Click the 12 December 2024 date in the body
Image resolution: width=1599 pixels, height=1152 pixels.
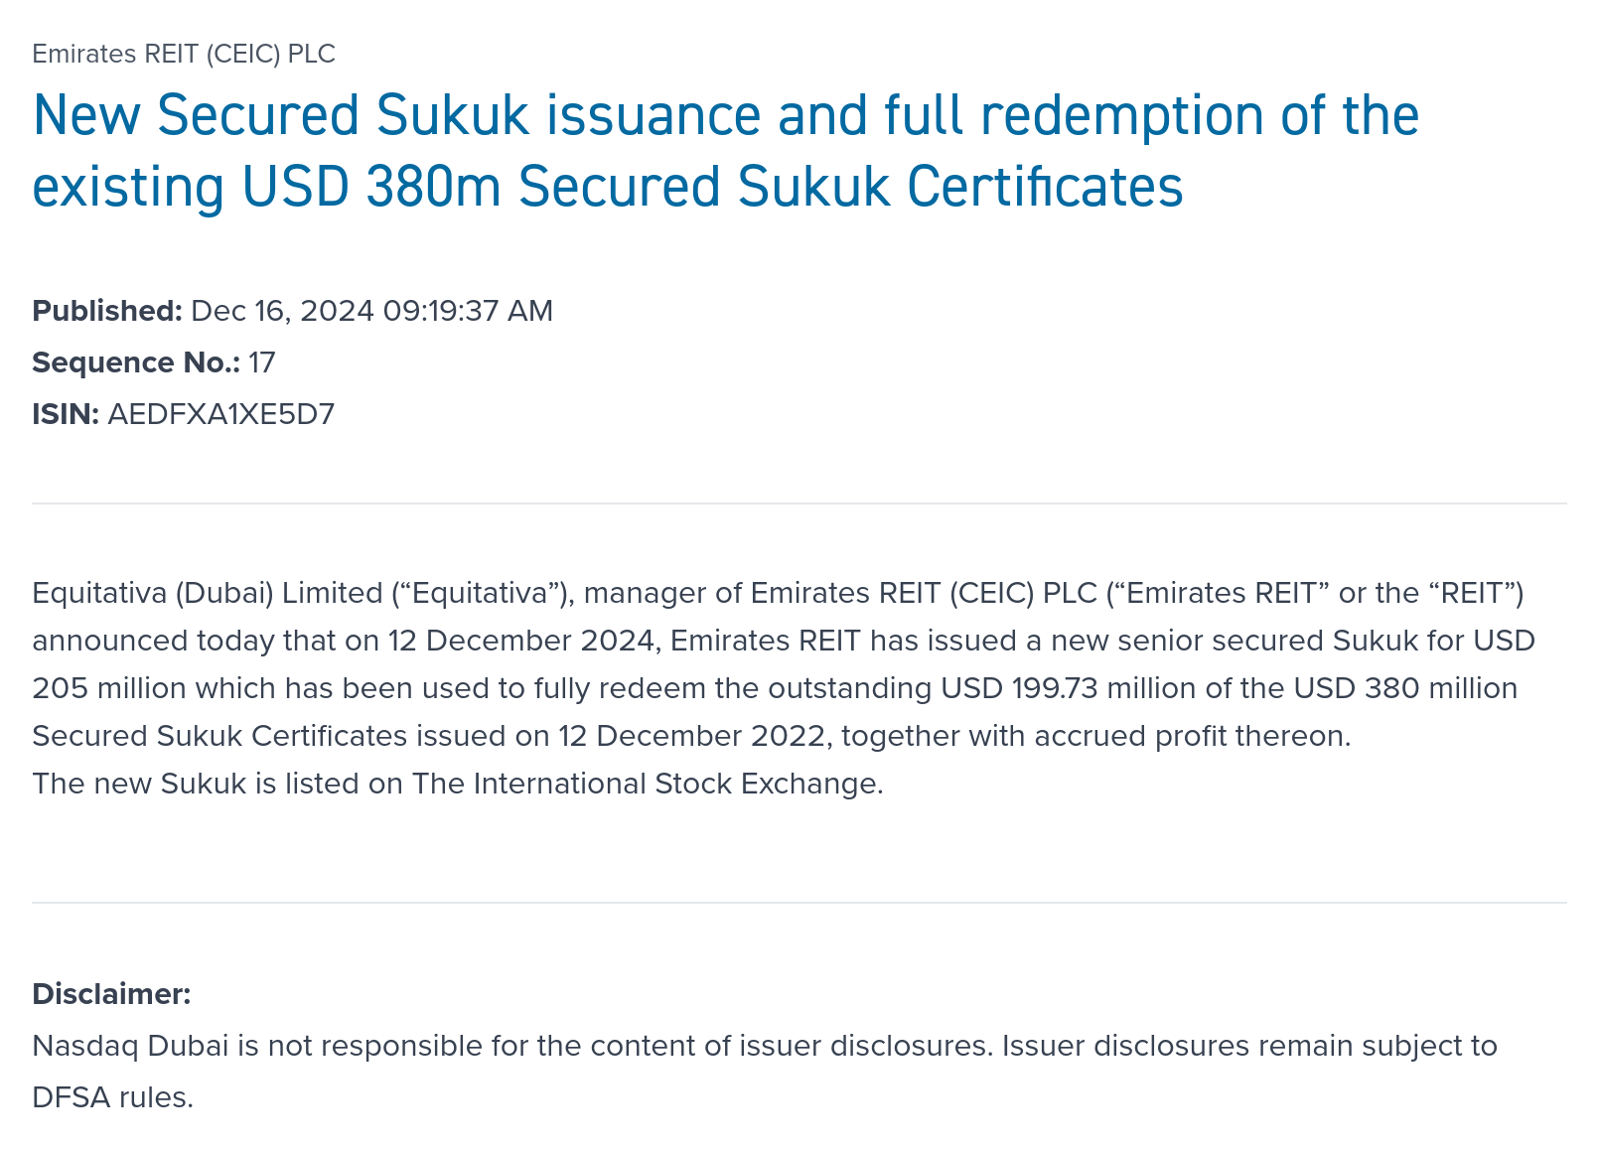coord(520,641)
